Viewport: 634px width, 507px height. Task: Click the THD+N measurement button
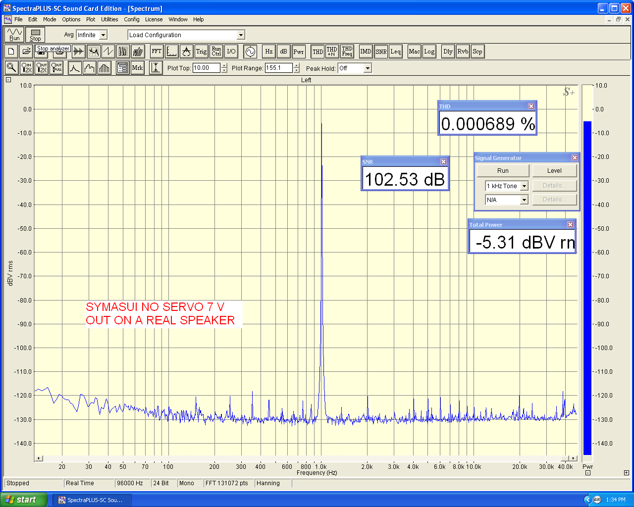332,51
